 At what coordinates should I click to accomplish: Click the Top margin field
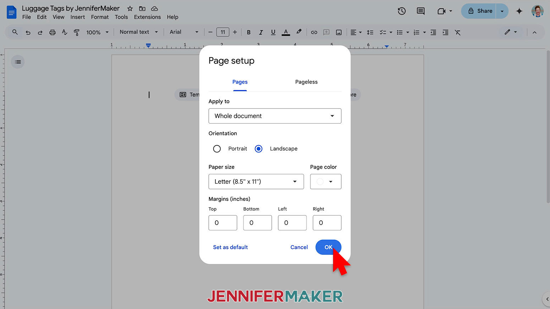223,223
